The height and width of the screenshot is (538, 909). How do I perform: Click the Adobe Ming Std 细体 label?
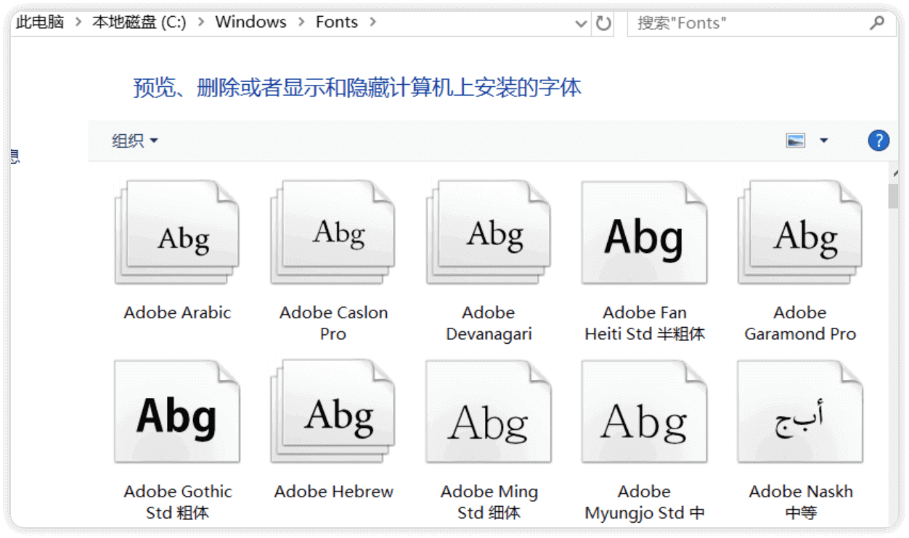click(489, 502)
